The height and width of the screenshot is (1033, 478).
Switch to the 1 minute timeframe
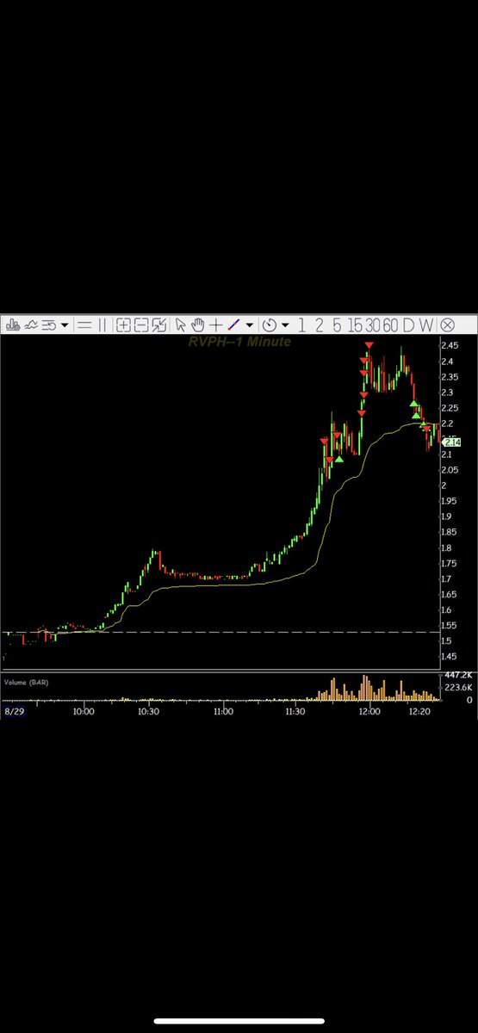pos(301,325)
